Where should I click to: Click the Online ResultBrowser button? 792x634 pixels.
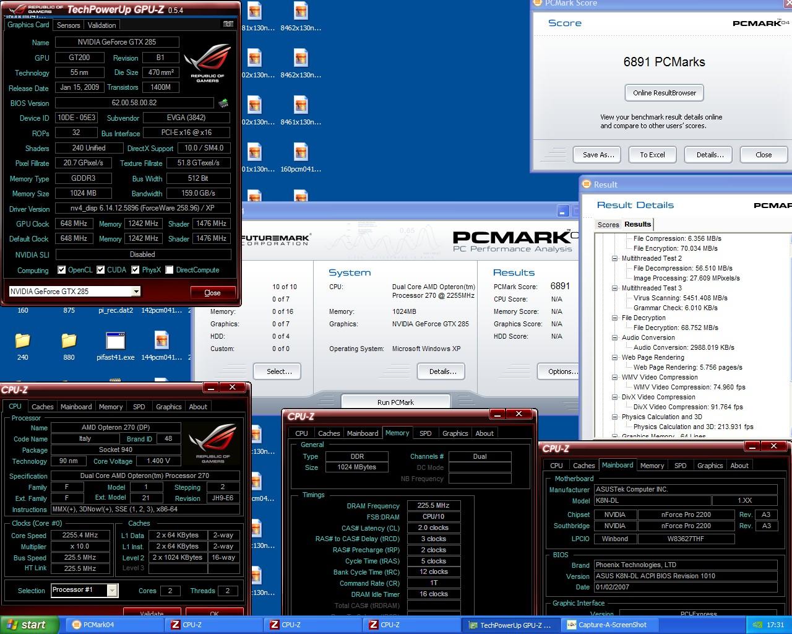click(665, 93)
